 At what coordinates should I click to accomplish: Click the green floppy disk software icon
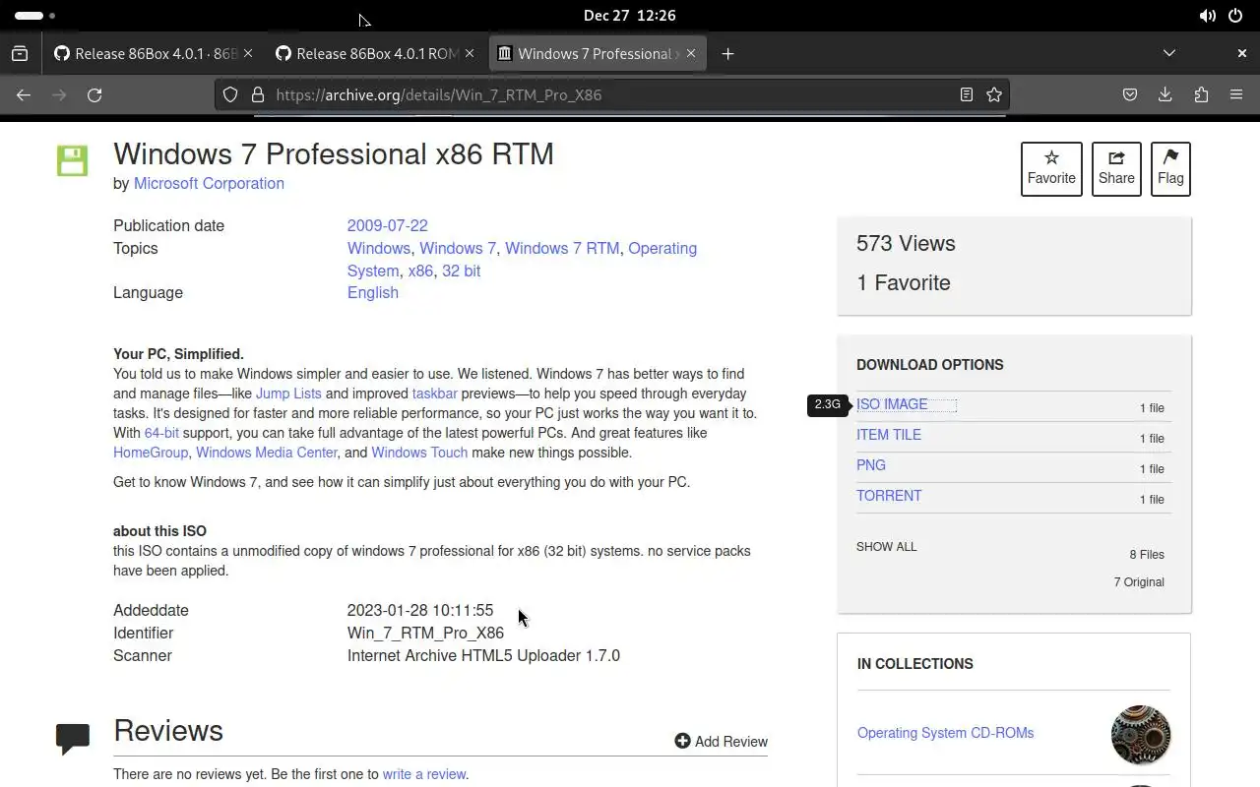coord(72,160)
